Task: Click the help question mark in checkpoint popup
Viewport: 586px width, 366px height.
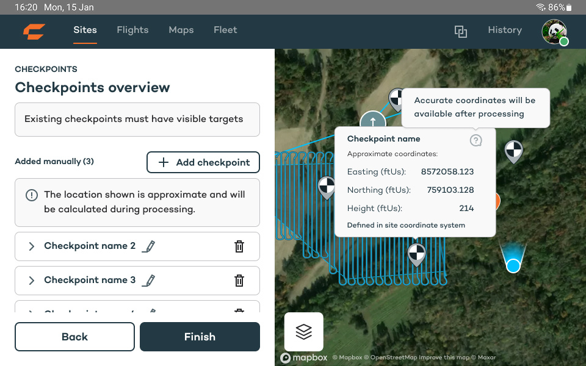Action: tap(476, 140)
